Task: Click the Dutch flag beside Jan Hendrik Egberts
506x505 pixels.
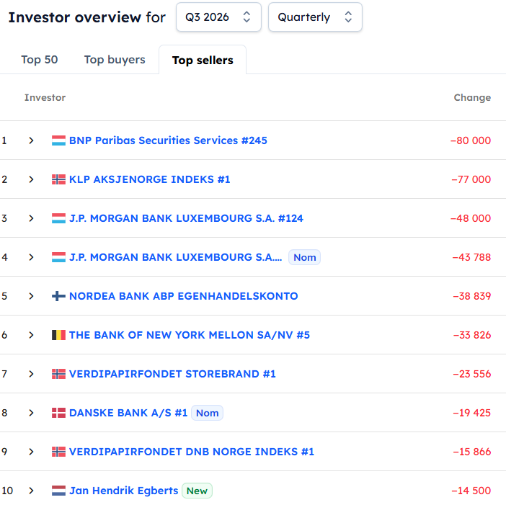Action: click(58, 491)
